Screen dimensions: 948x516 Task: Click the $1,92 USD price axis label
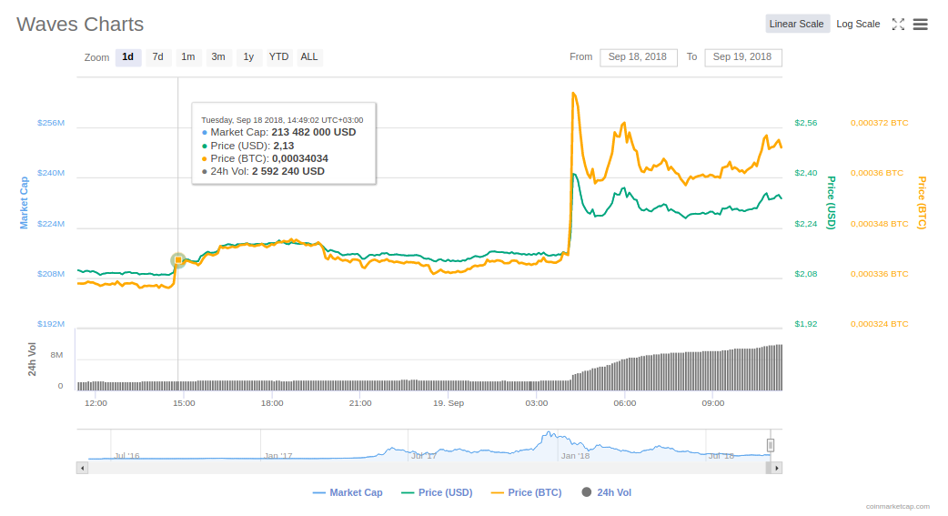806,324
